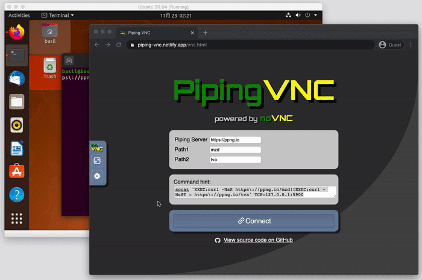Click the browser back arrow
The width and height of the screenshot is (422, 280).
click(x=97, y=45)
